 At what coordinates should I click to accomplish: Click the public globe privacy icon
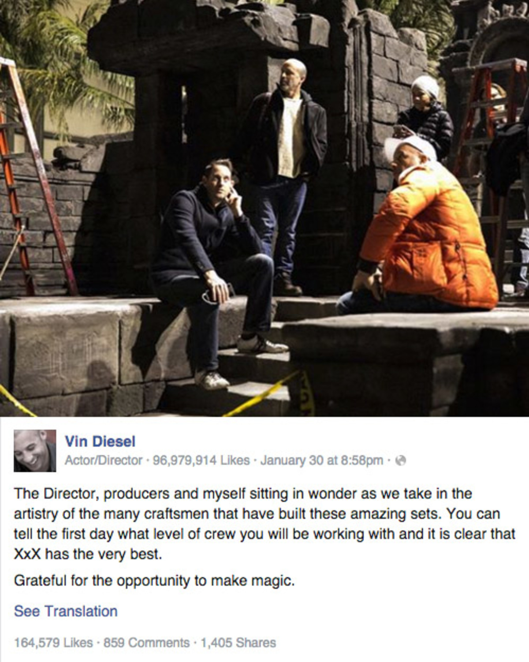pos(400,461)
